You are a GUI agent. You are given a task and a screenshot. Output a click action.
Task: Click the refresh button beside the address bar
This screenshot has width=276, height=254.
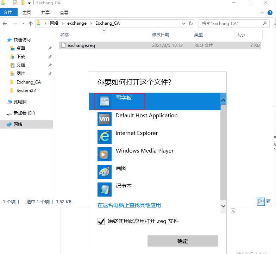click(191, 23)
